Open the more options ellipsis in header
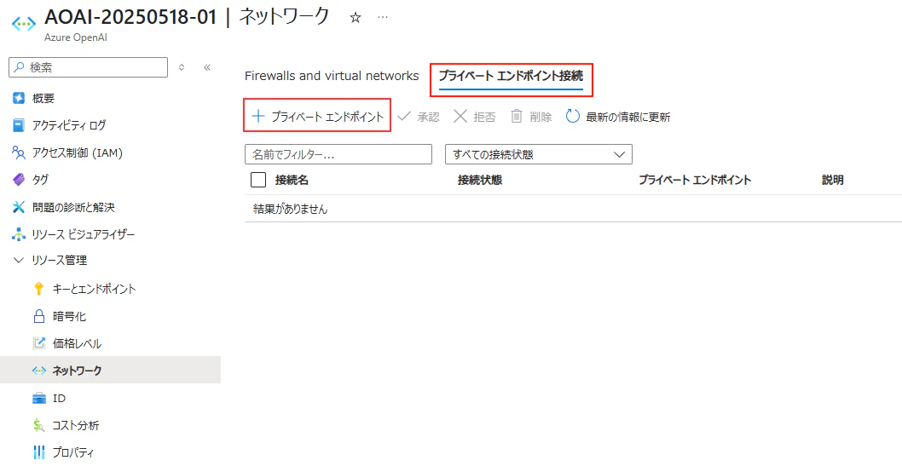This screenshot has width=902, height=466. point(383,17)
